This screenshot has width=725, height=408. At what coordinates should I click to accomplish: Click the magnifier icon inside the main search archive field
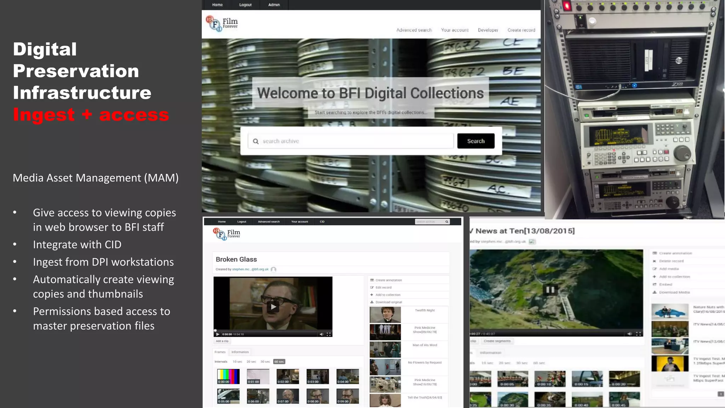pyautogui.click(x=256, y=141)
